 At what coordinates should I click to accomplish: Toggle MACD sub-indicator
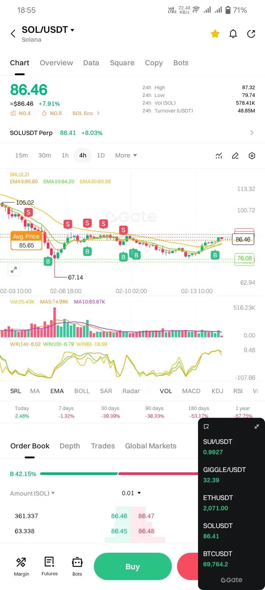pyautogui.click(x=191, y=391)
